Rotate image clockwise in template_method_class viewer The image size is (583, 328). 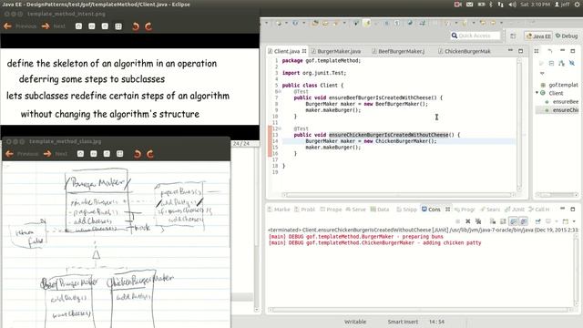click(x=150, y=154)
